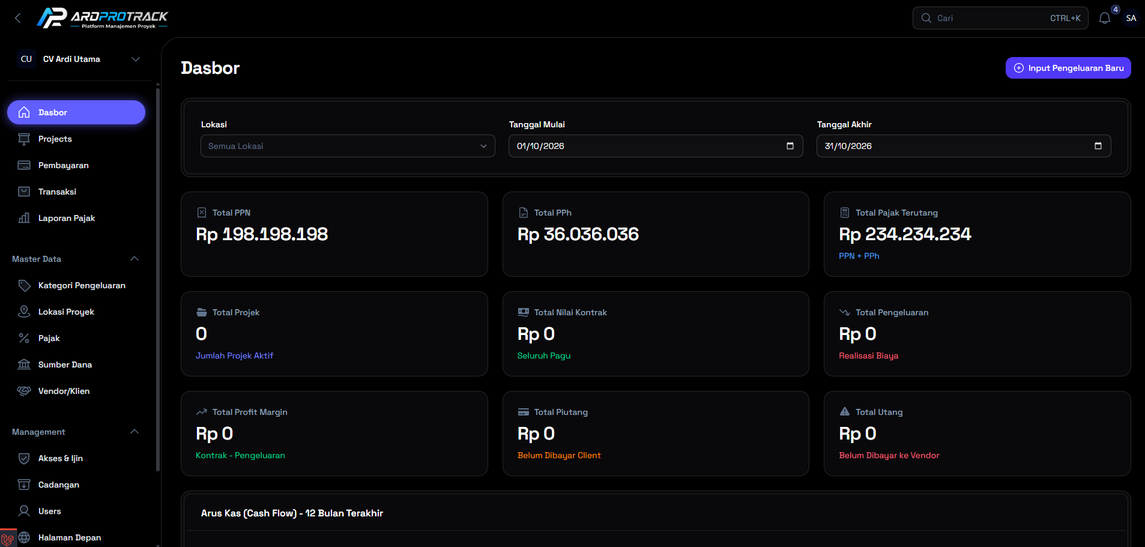Open Laporan Pajak report
The image size is (1145, 547).
click(x=76, y=218)
